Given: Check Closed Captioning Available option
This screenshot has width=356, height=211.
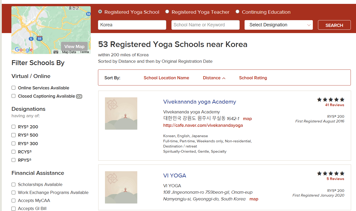Looking at the screenshot, I should (x=13, y=96).
